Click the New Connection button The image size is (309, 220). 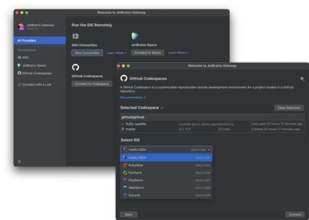[x=87, y=53]
